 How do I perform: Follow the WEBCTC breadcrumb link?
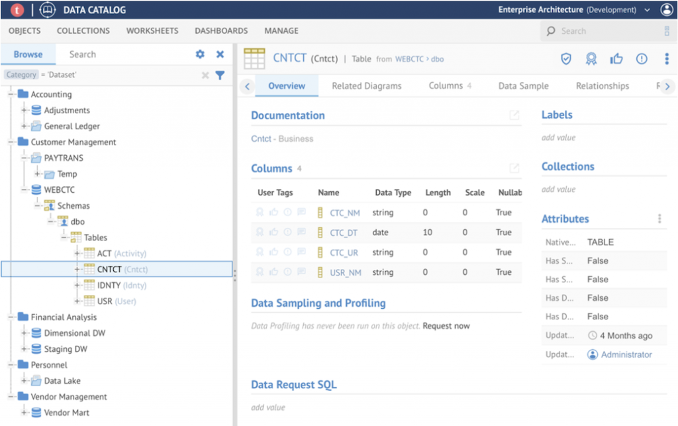[x=409, y=59]
